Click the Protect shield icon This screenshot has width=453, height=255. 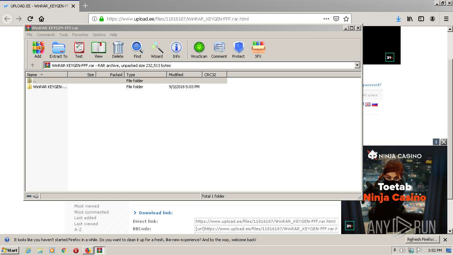tap(239, 50)
